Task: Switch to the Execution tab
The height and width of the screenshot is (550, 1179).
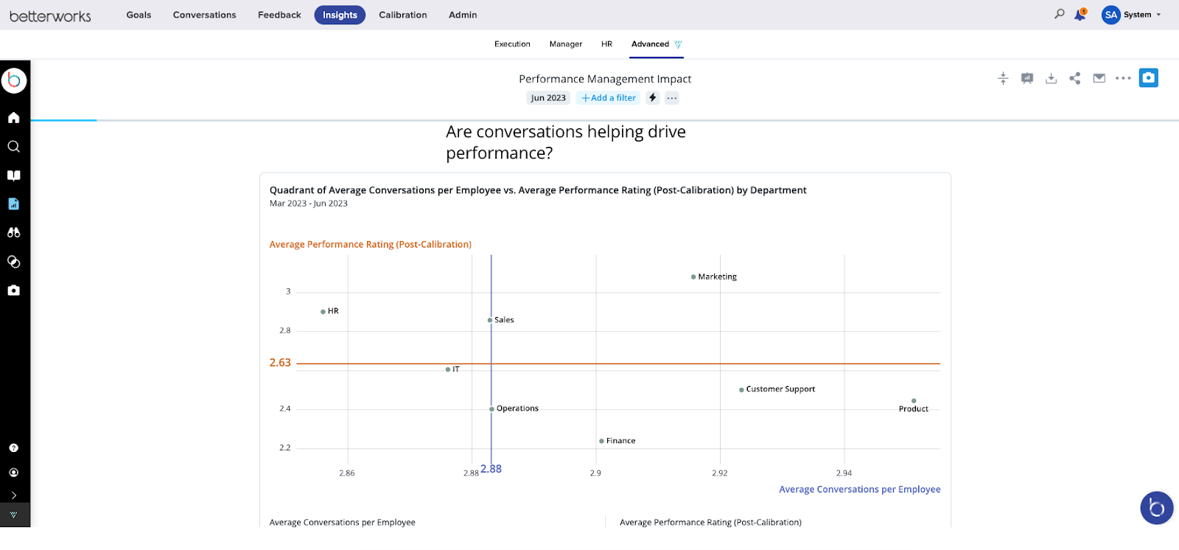Action: point(512,44)
